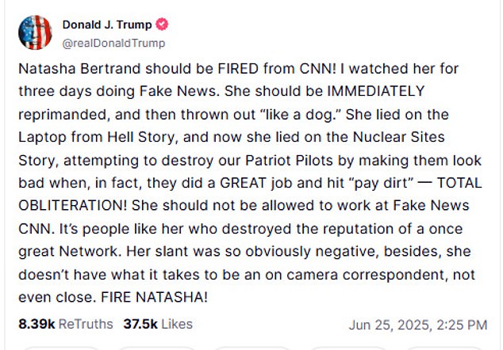Click the red verified badge icon
Image resolution: width=503 pixels, height=350 pixels.
162,25
